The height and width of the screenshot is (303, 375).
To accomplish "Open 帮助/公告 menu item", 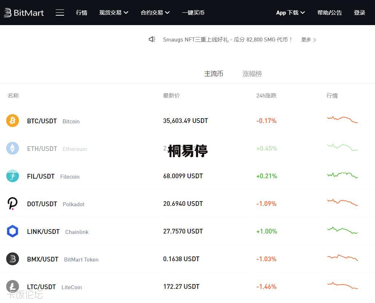I will pyautogui.click(x=329, y=13).
